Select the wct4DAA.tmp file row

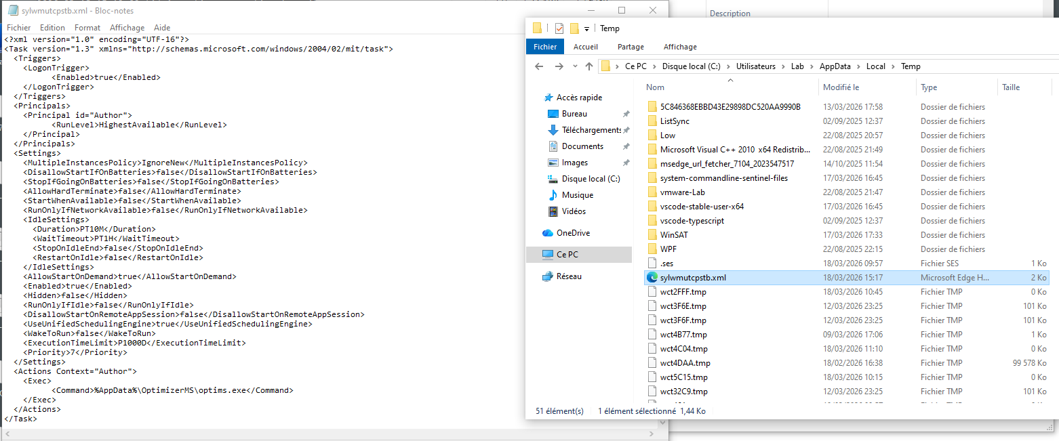(845, 363)
